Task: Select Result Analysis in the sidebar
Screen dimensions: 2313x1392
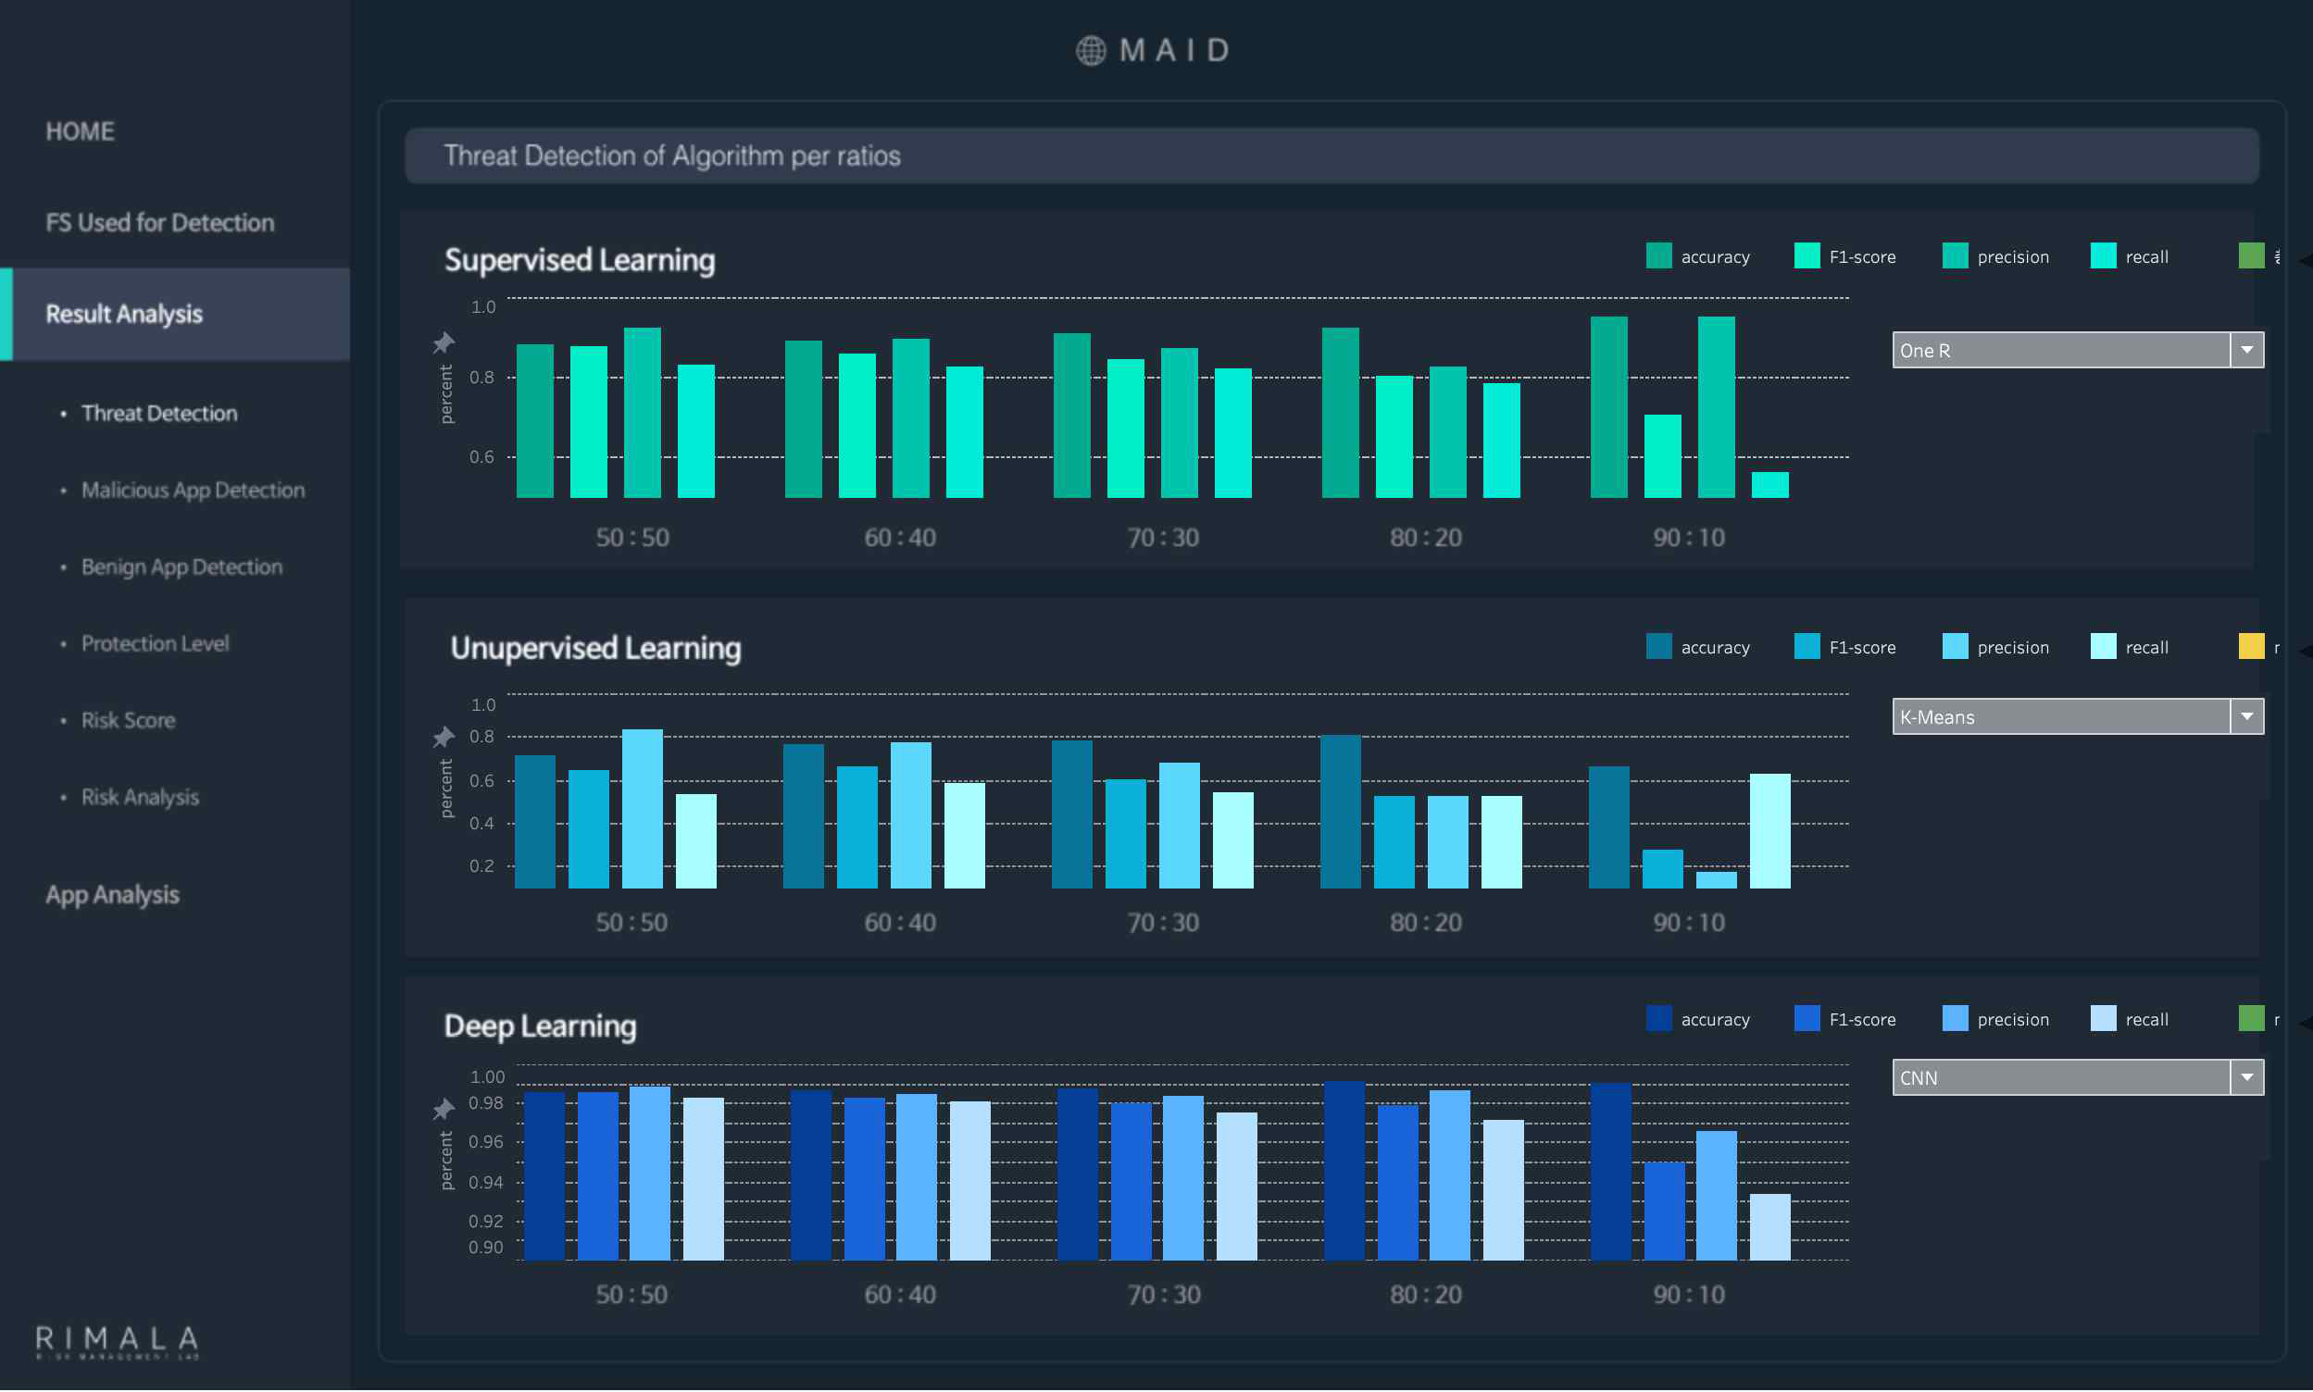Action: coord(176,316)
